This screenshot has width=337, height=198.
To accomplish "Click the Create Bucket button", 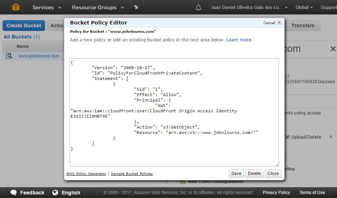I will (x=24, y=26).
